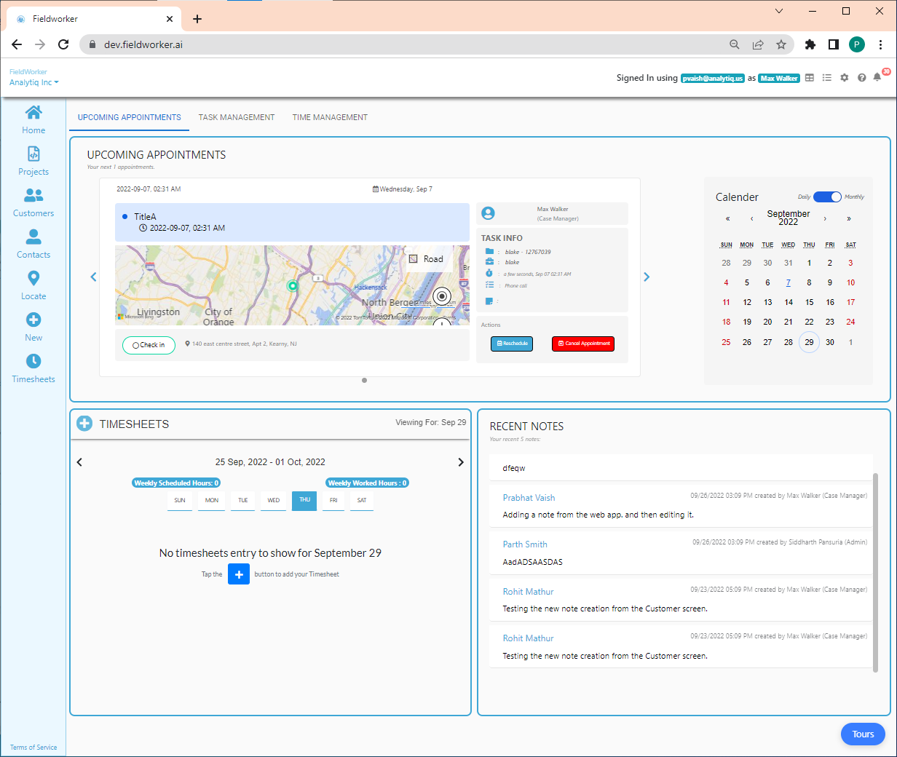Click the settings gear in the header
Viewport: 897px width, 757px height.
845,77
